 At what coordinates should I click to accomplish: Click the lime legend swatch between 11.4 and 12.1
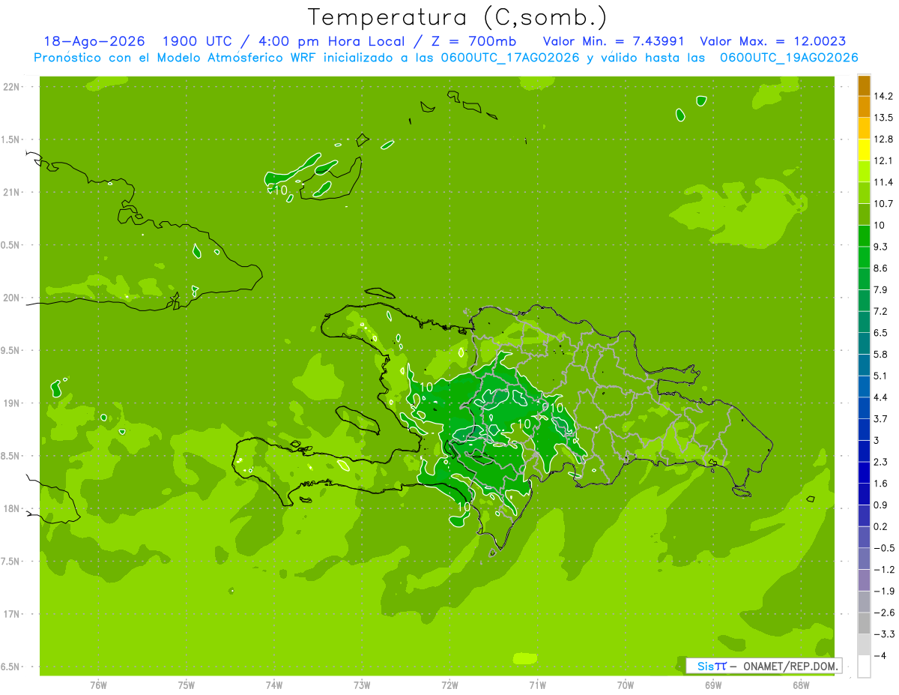coord(864,172)
